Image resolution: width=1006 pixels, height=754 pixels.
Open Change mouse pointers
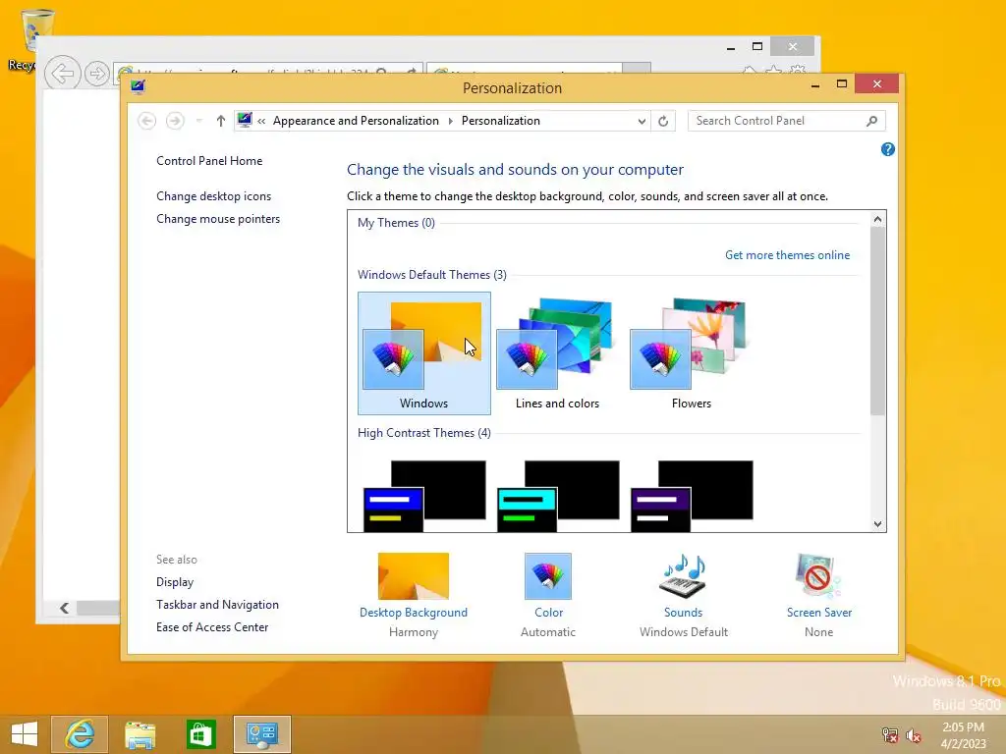[218, 219]
